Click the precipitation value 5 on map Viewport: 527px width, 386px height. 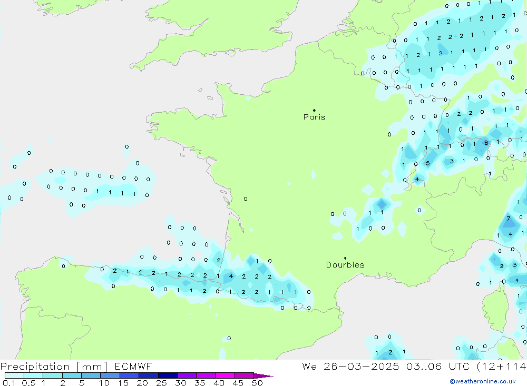tap(427, 163)
